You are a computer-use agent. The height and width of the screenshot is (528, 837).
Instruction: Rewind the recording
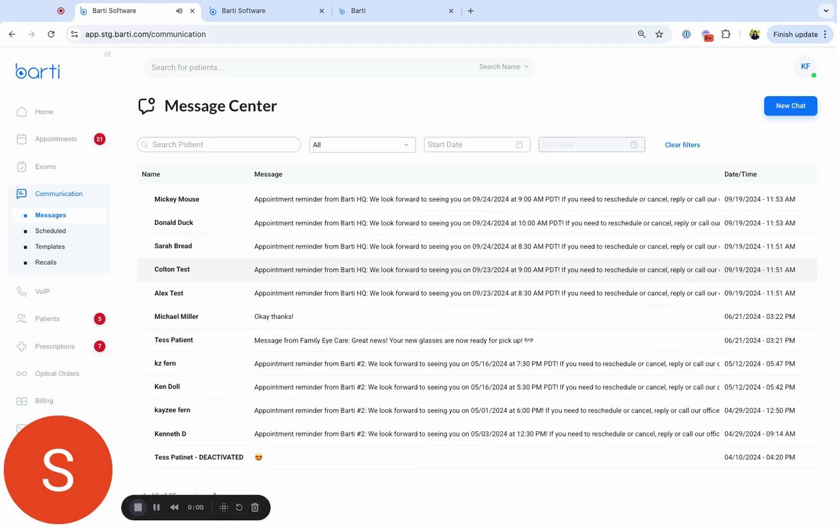[x=175, y=507]
